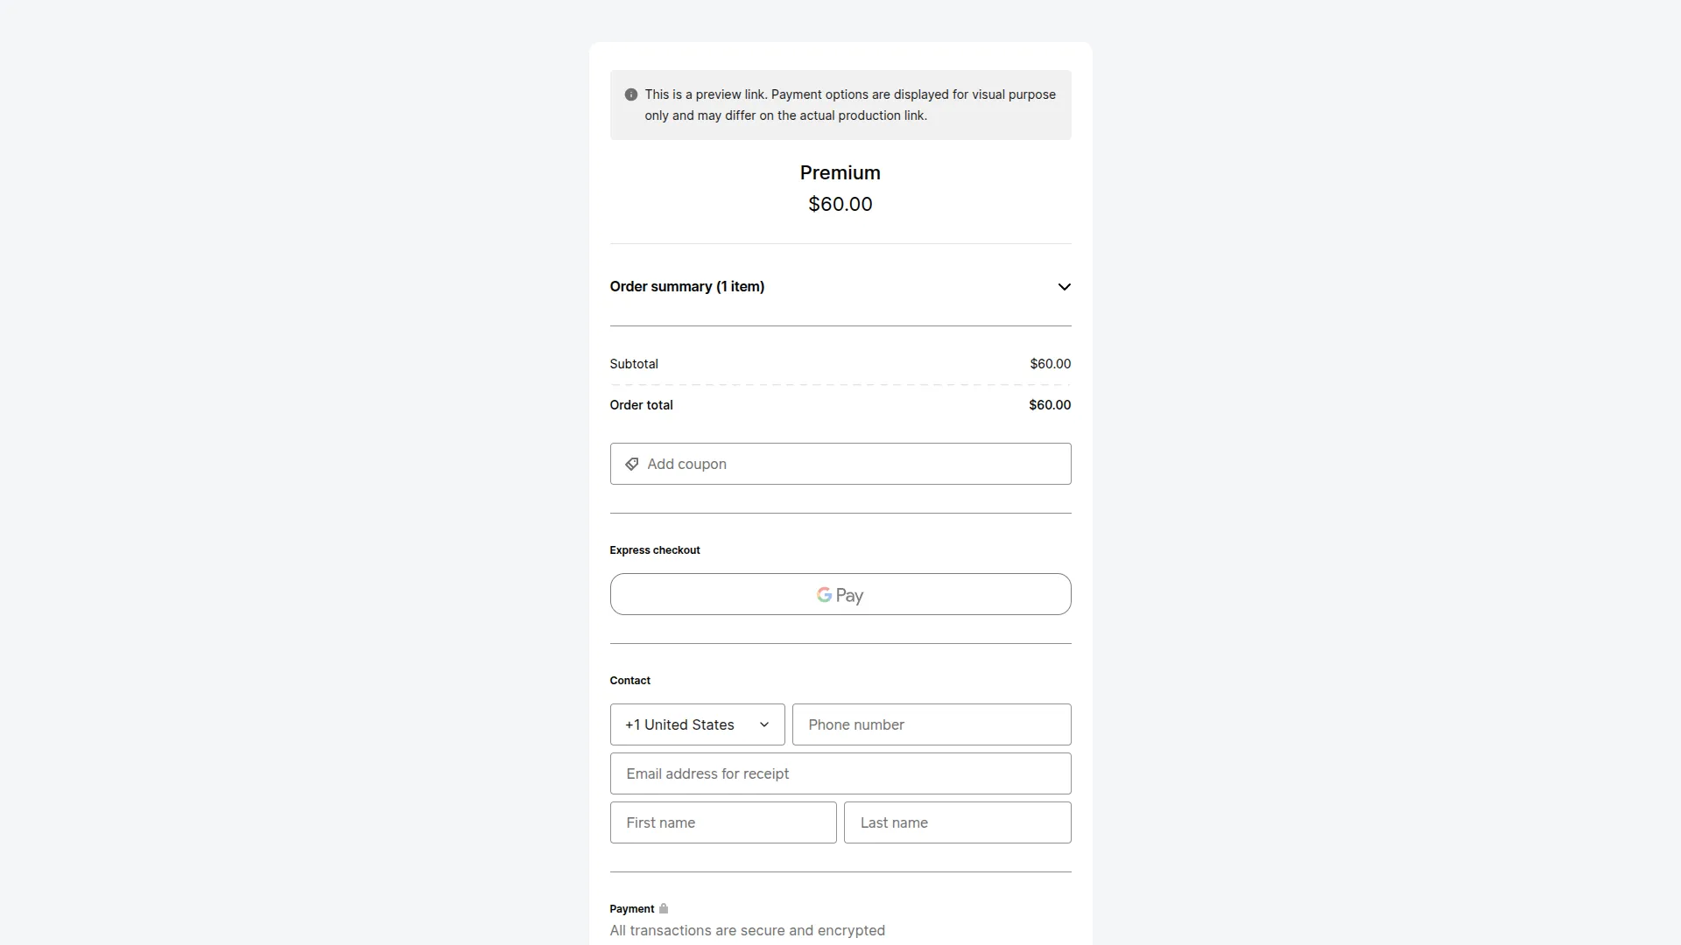Screen dimensions: 1681x945
Task: Click the Premium product title
Action: click(840, 173)
